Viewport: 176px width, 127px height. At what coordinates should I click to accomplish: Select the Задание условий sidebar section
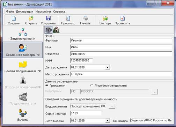23,34
